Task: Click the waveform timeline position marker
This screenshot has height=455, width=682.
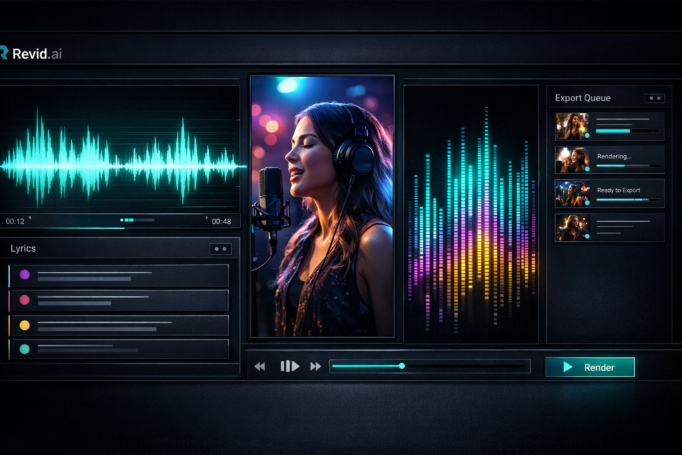Action: click(x=127, y=220)
